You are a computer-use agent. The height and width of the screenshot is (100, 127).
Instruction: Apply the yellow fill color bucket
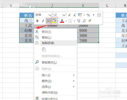click(54, 21)
